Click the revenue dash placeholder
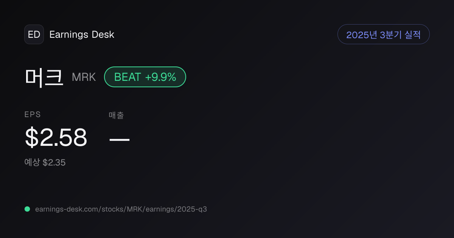The height and width of the screenshot is (238, 454). (x=120, y=139)
